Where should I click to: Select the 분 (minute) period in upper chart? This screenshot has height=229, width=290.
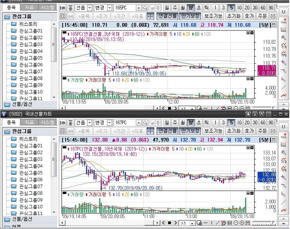tap(191, 8)
